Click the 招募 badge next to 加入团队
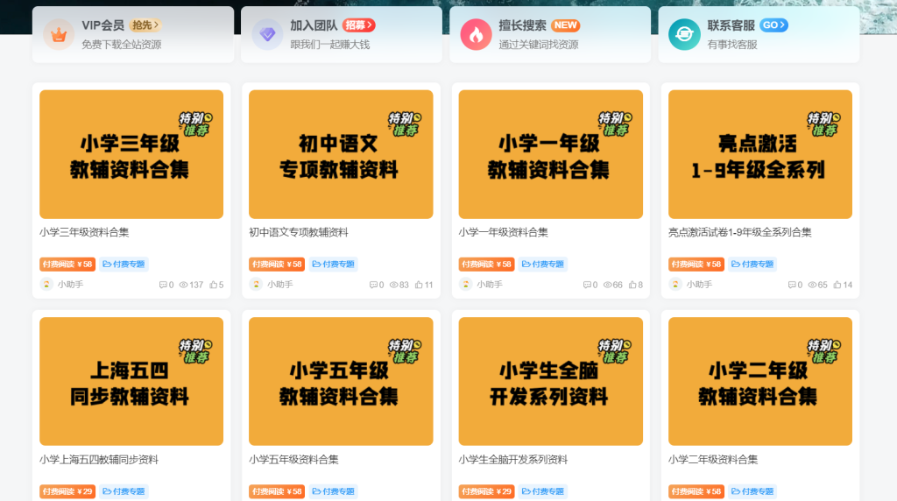897x501 pixels. point(359,25)
